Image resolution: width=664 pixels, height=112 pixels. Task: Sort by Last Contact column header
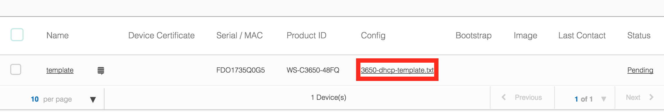coord(582,35)
